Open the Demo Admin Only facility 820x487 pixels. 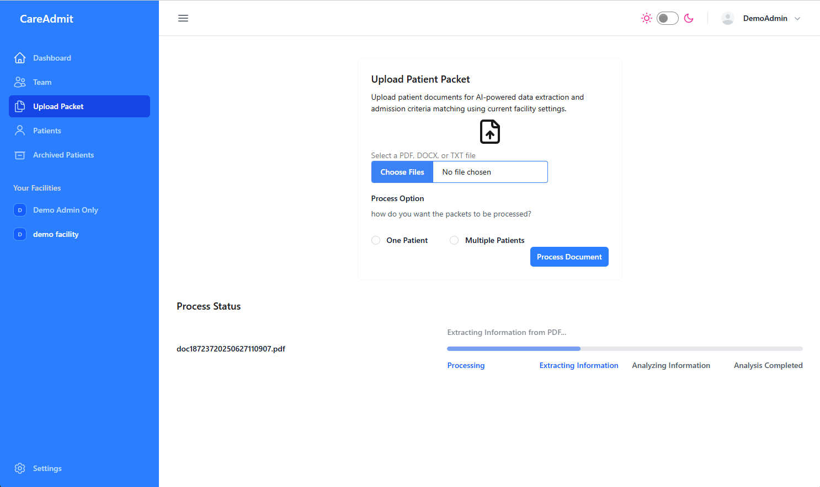[x=65, y=210]
